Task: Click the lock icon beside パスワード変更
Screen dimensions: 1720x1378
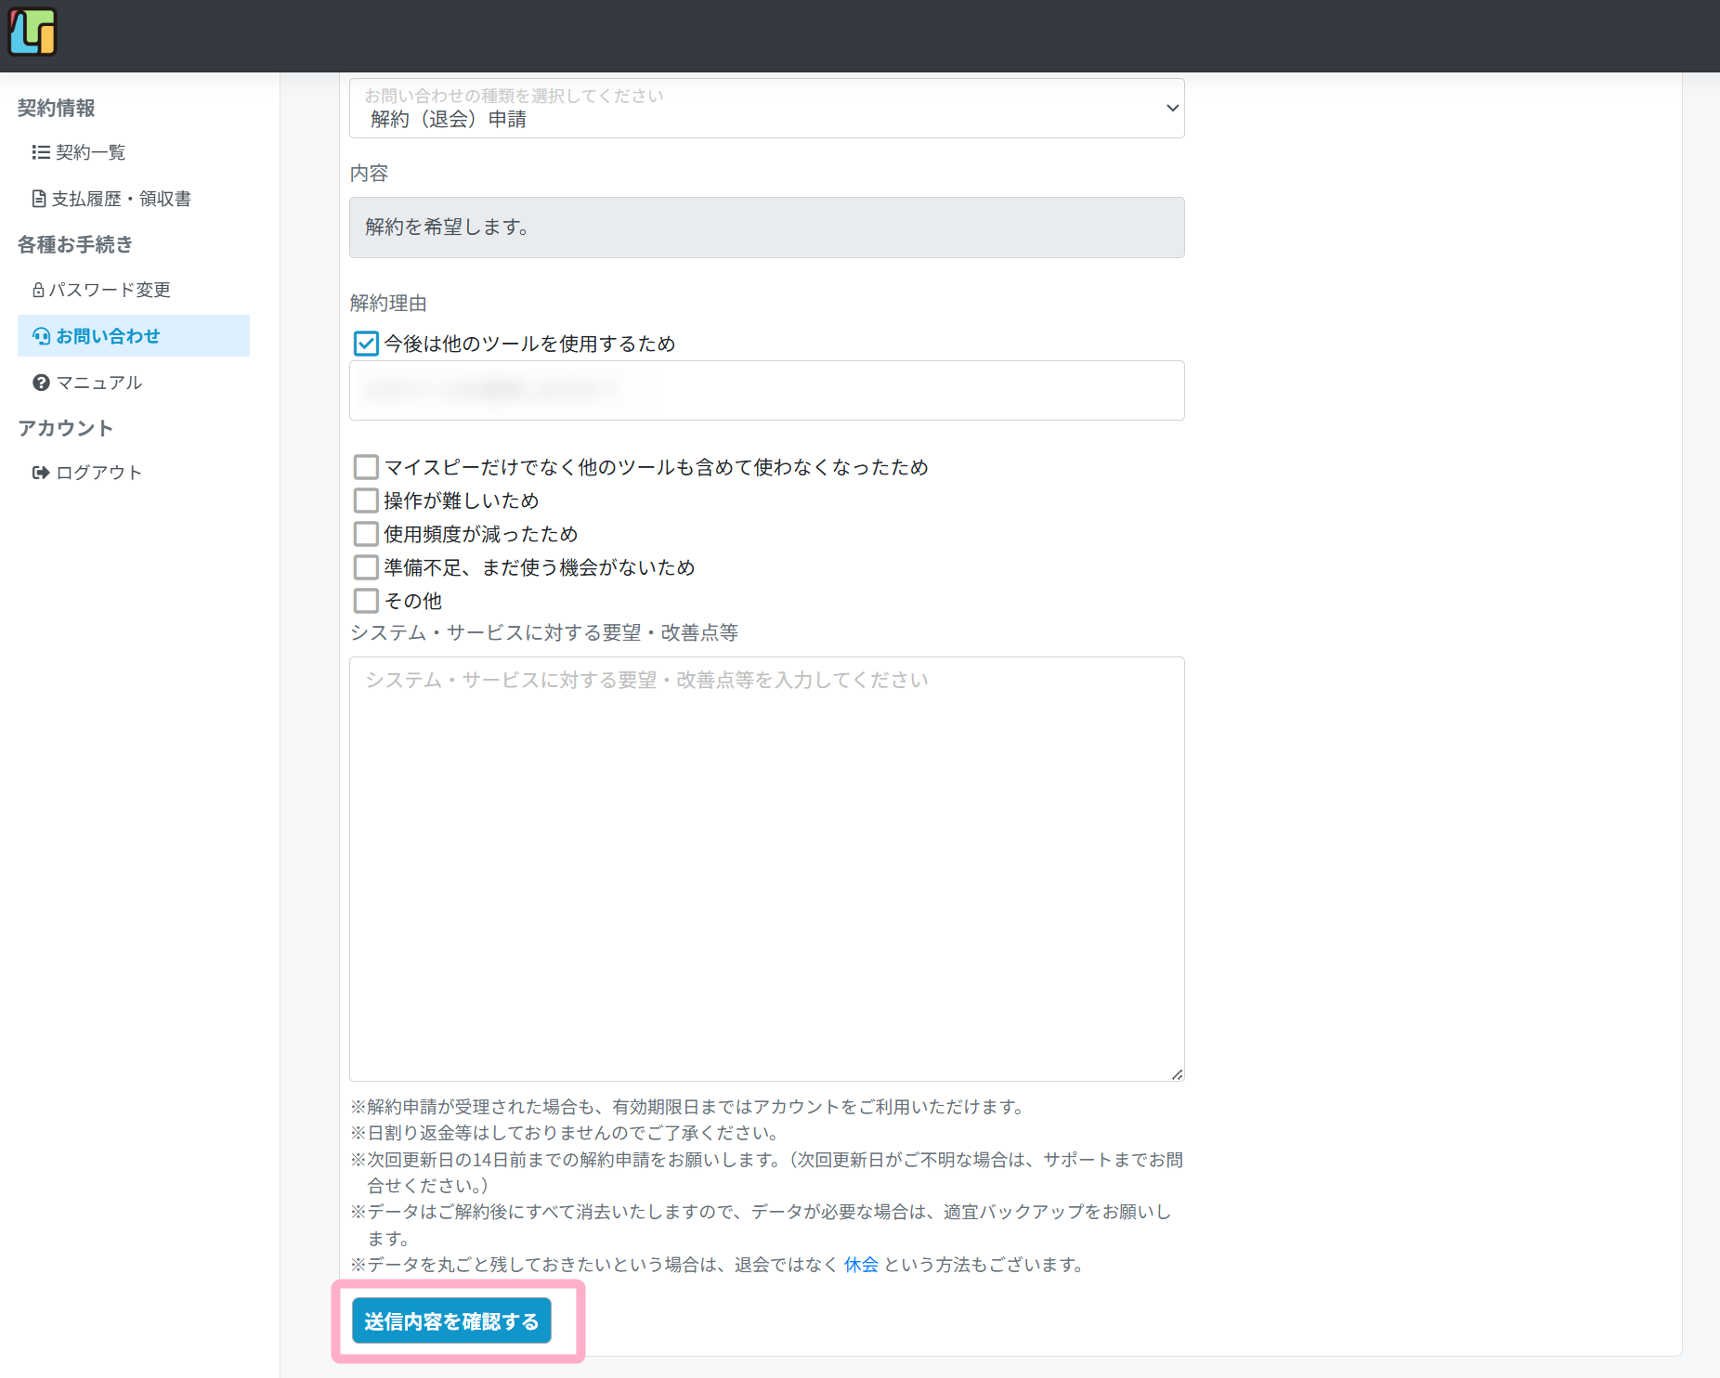Action: tap(38, 290)
